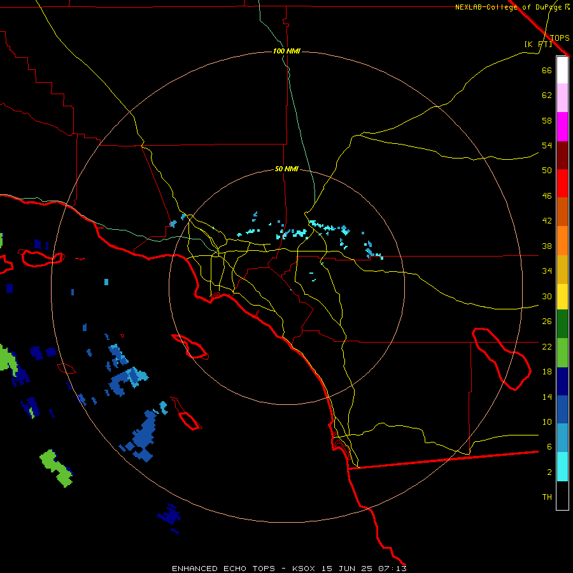Click the 100 NMI range ring label
This screenshot has height=573, width=573.
point(287,51)
